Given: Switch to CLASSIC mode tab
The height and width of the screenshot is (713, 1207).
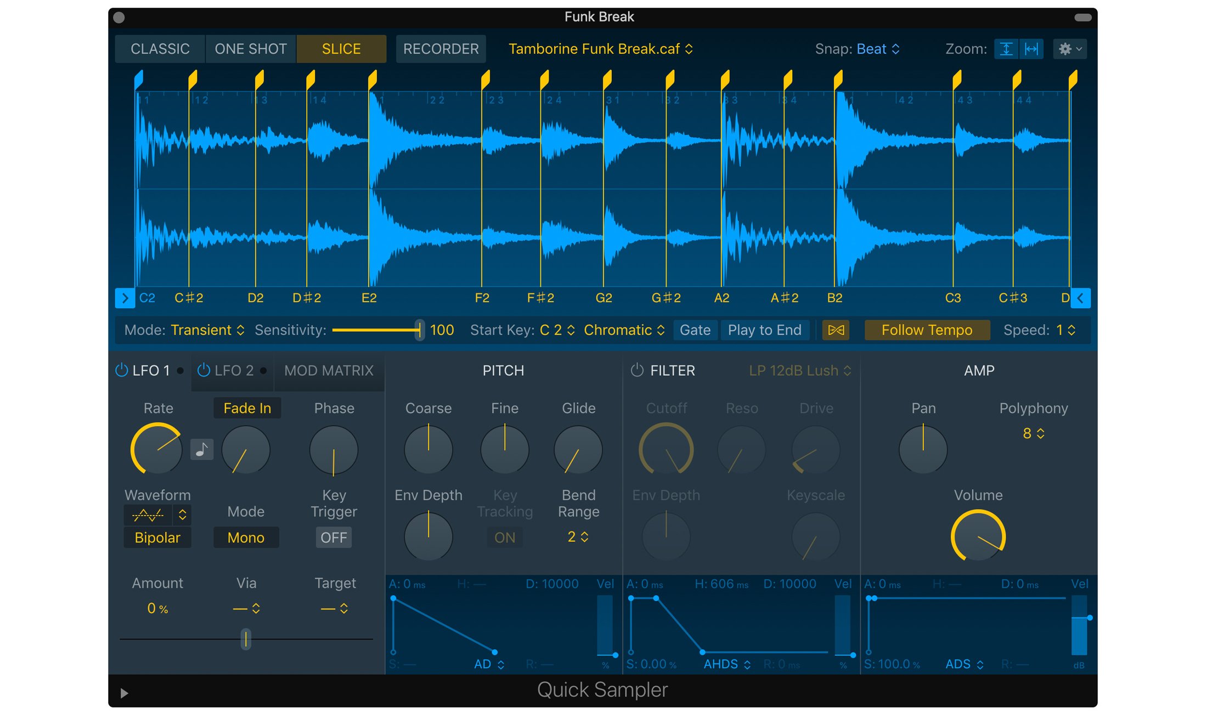Looking at the screenshot, I should (160, 49).
